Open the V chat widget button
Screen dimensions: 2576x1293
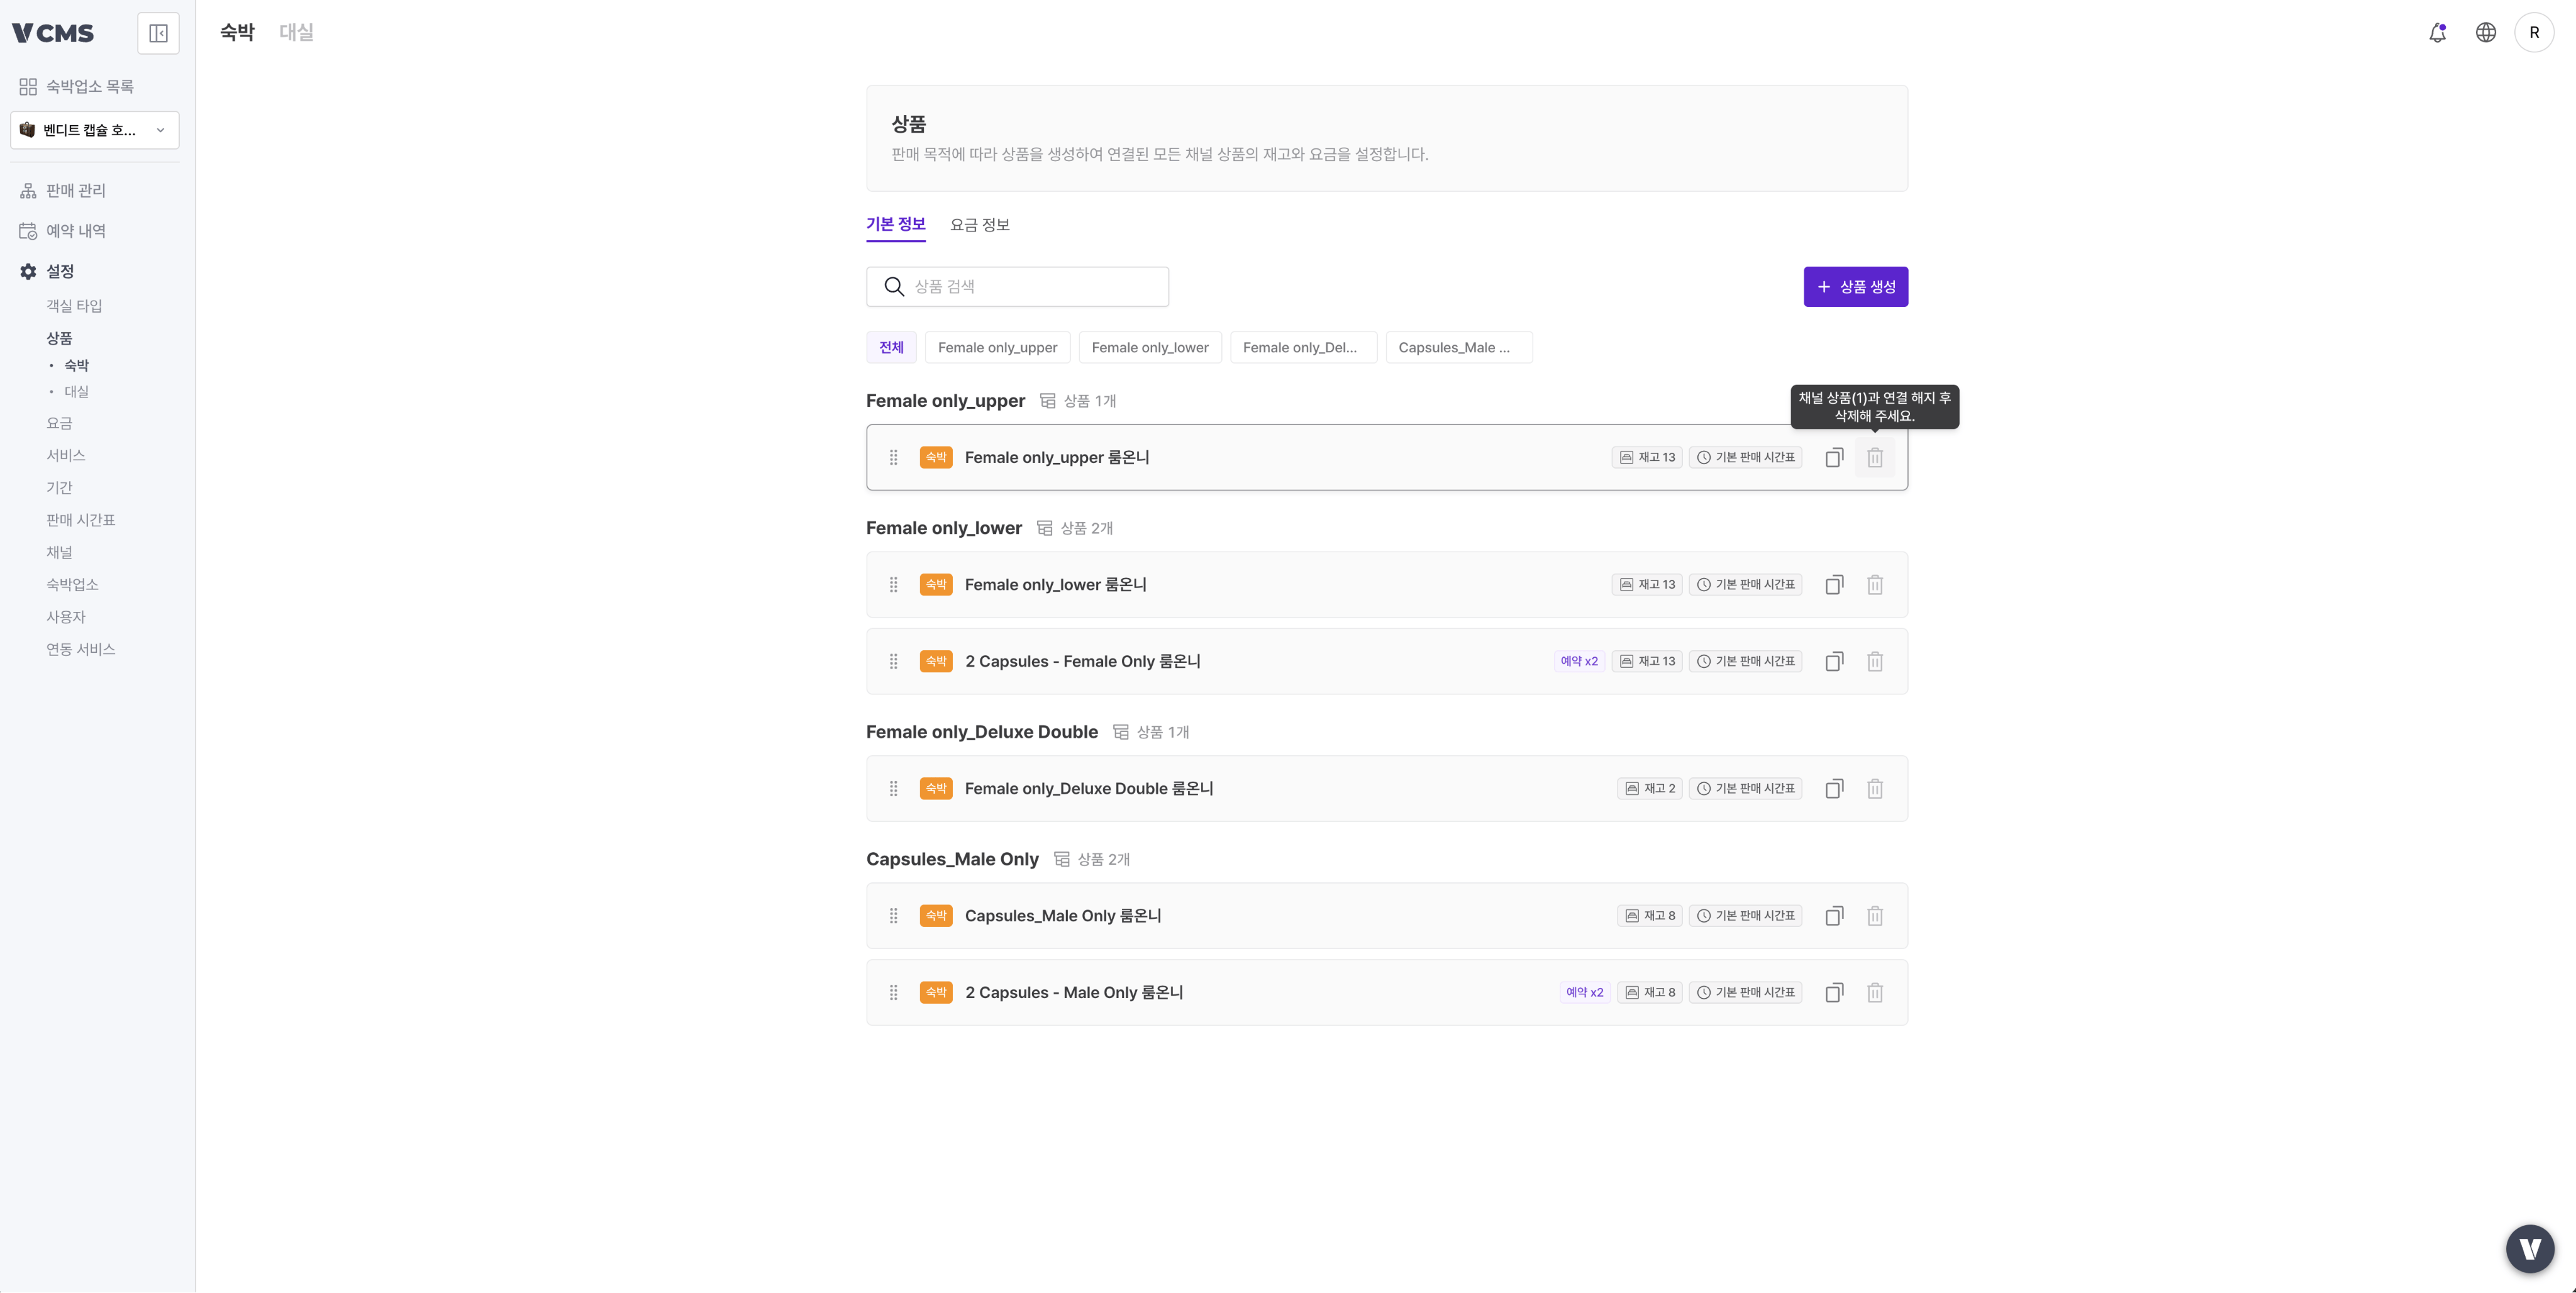(2530, 1249)
